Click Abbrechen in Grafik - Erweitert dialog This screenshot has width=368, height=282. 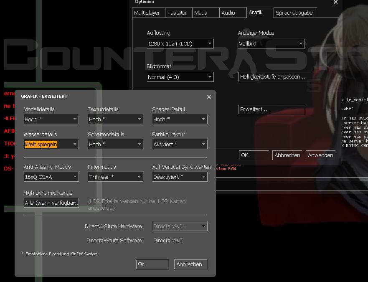pos(190,264)
